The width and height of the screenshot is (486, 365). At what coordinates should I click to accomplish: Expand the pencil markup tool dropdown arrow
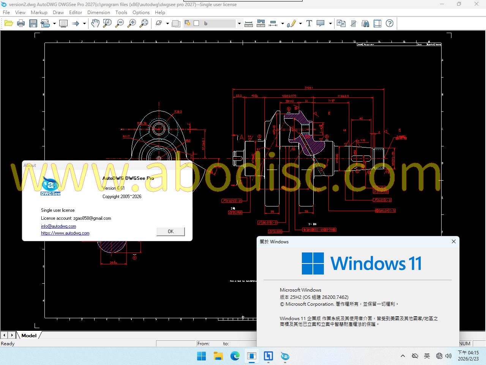(300, 24)
